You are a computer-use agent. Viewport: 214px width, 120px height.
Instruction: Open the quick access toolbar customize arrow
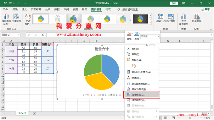[x=25, y=3]
